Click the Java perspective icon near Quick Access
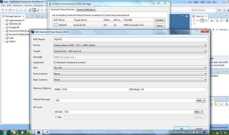 coord(225,10)
